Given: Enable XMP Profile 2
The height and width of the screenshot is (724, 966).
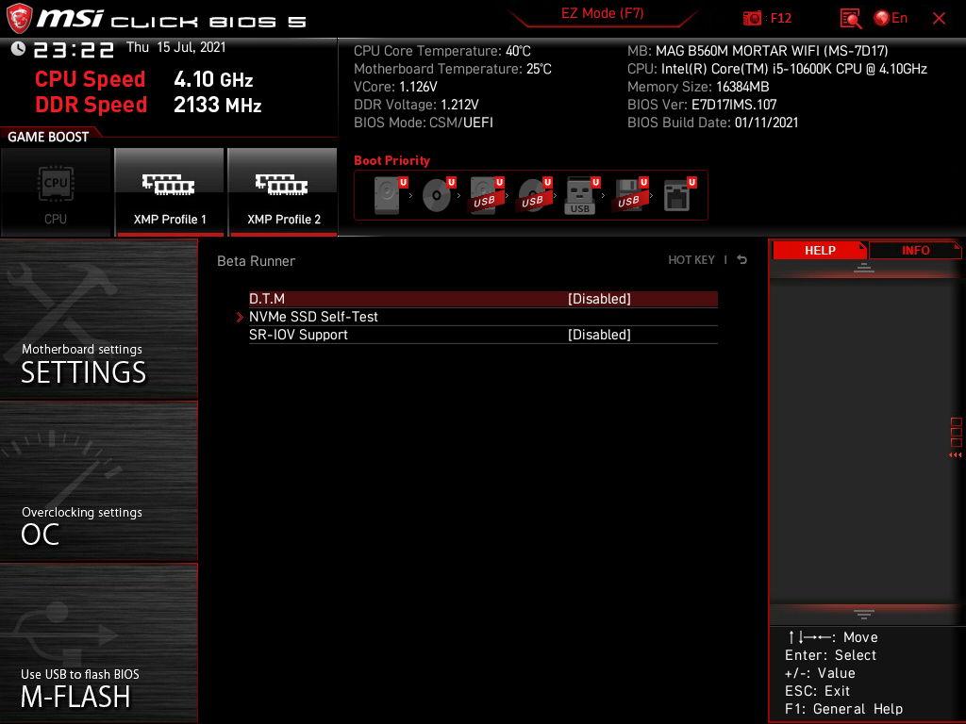Looking at the screenshot, I should 283,191.
